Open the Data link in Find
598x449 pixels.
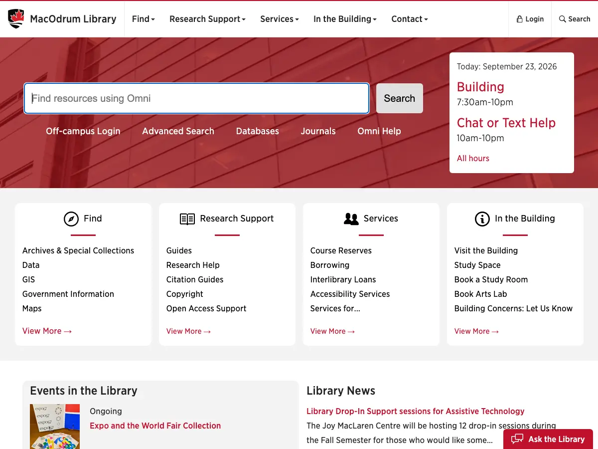31,265
